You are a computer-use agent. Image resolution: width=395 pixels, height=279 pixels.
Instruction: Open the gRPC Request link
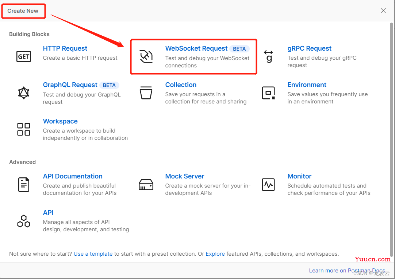[309, 48]
